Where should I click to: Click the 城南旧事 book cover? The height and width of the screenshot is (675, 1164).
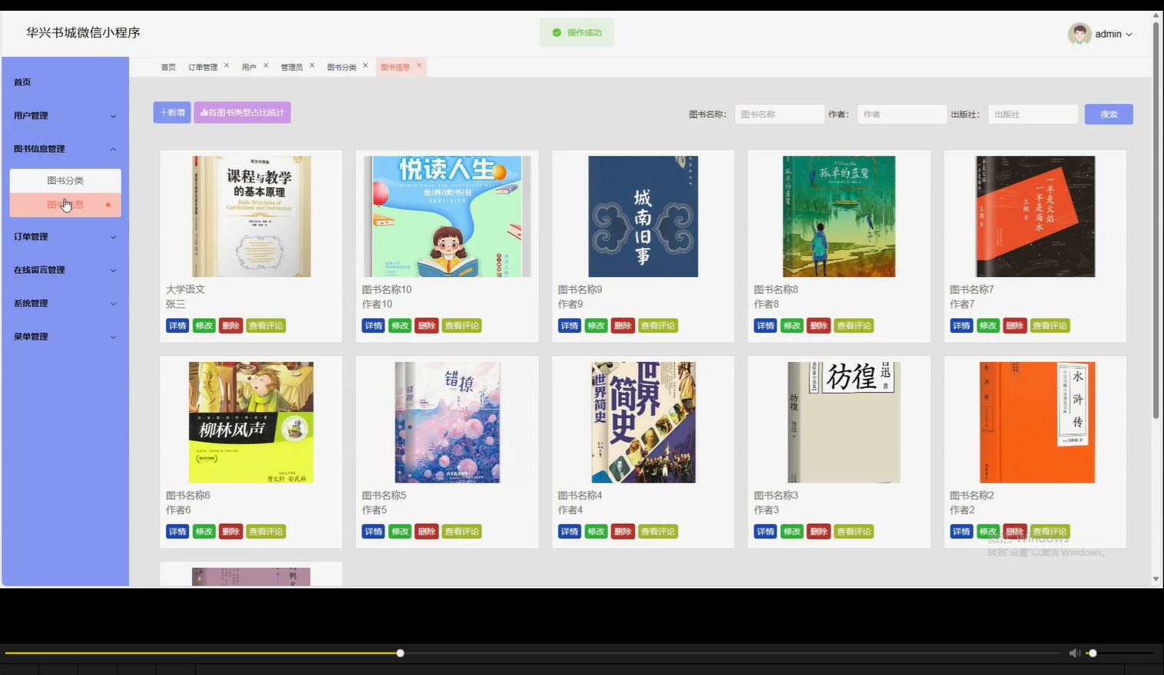[643, 216]
